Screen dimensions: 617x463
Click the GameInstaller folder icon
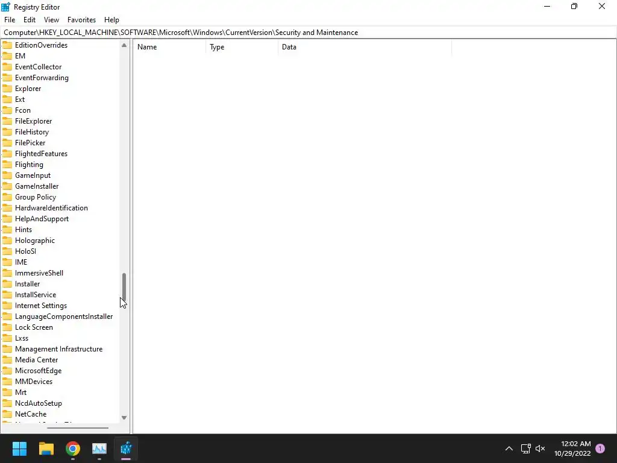coord(7,186)
